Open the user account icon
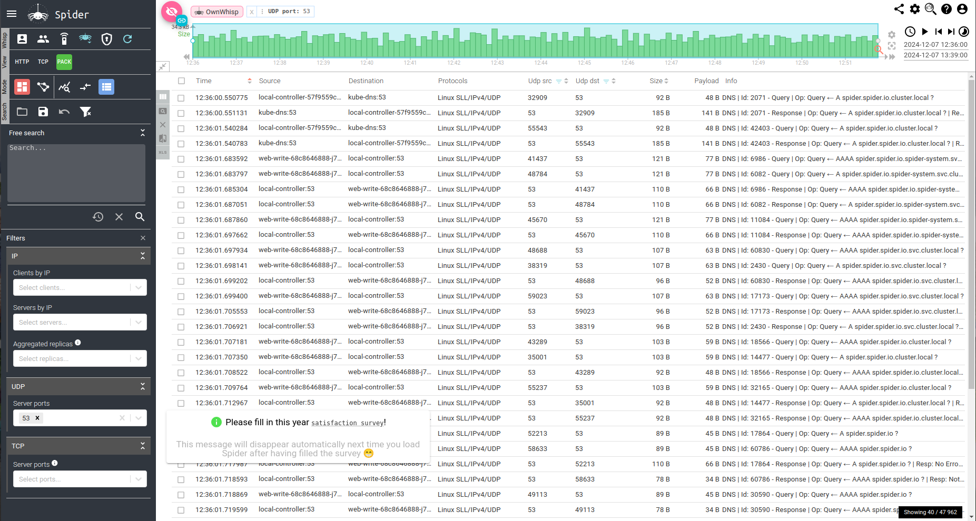The image size is (976, 521). click(962, 9)
